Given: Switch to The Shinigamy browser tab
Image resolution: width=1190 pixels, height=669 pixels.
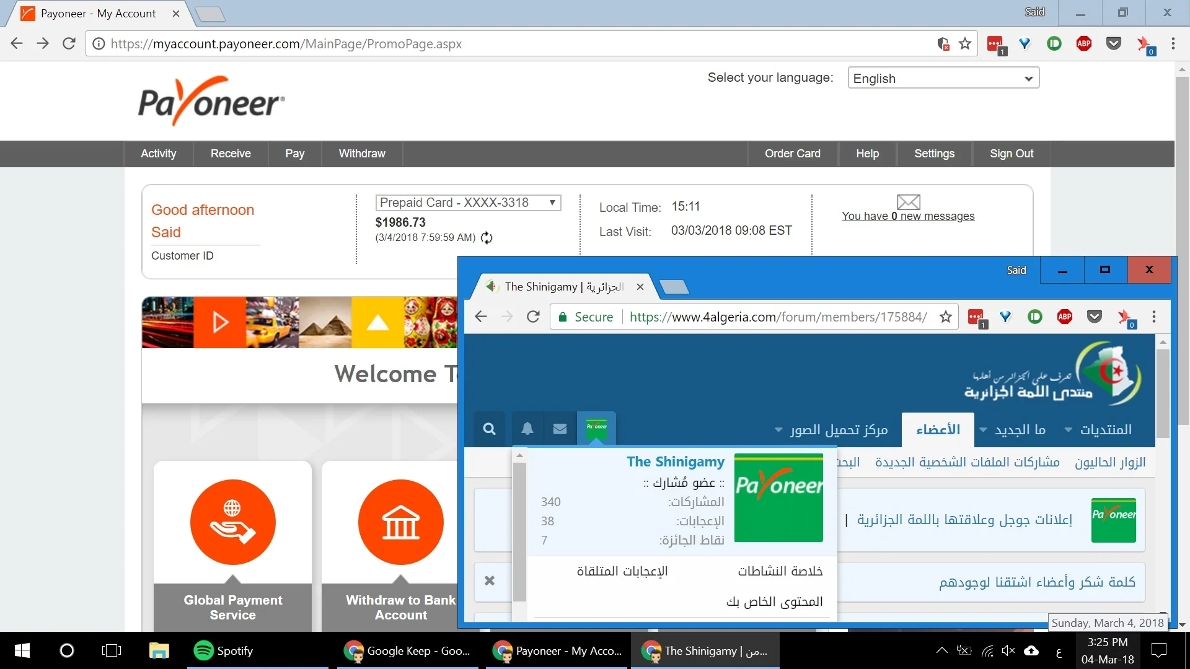Looking at the screenshot, I should [x=563, y=287].
